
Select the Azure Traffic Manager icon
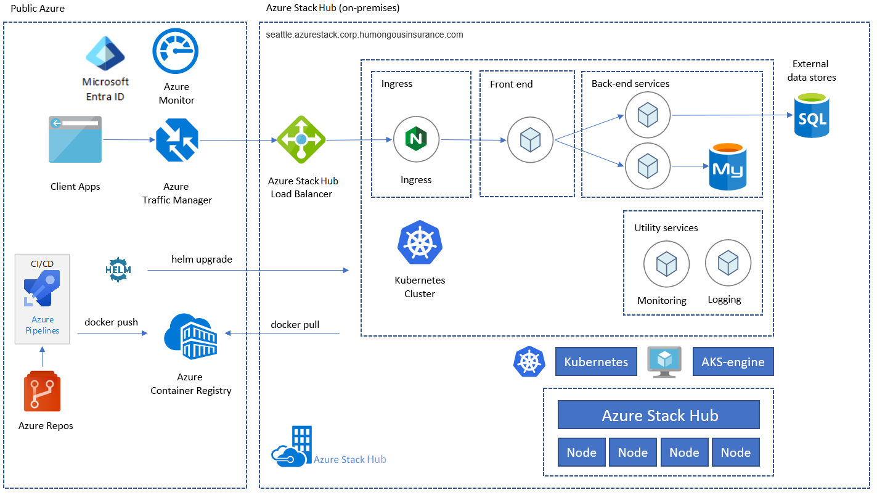click(x=177, y=140)
